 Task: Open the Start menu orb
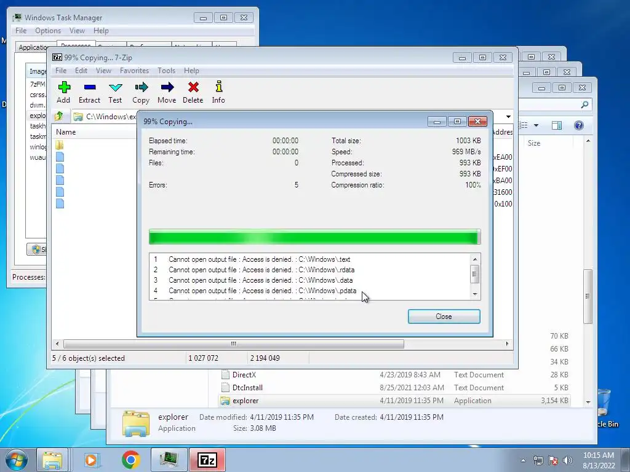(16, 460)
